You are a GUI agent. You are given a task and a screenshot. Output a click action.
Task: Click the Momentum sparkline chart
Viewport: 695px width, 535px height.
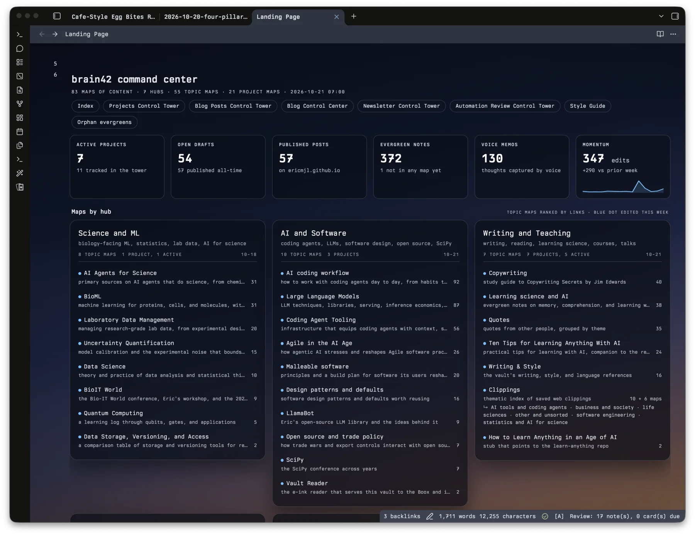click(623, 186)
